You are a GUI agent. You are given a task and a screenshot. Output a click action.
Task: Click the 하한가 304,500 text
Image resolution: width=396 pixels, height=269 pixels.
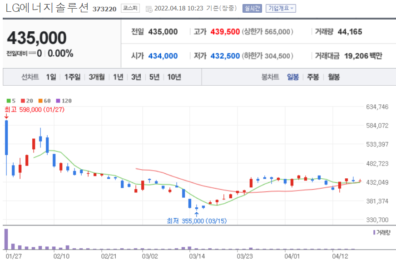point(267,56)
